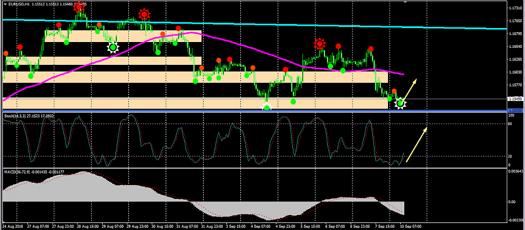The image size is (525, 230).
Task: Click the 29 Aug 23:00 time label
Action: (x=138, y=226)
